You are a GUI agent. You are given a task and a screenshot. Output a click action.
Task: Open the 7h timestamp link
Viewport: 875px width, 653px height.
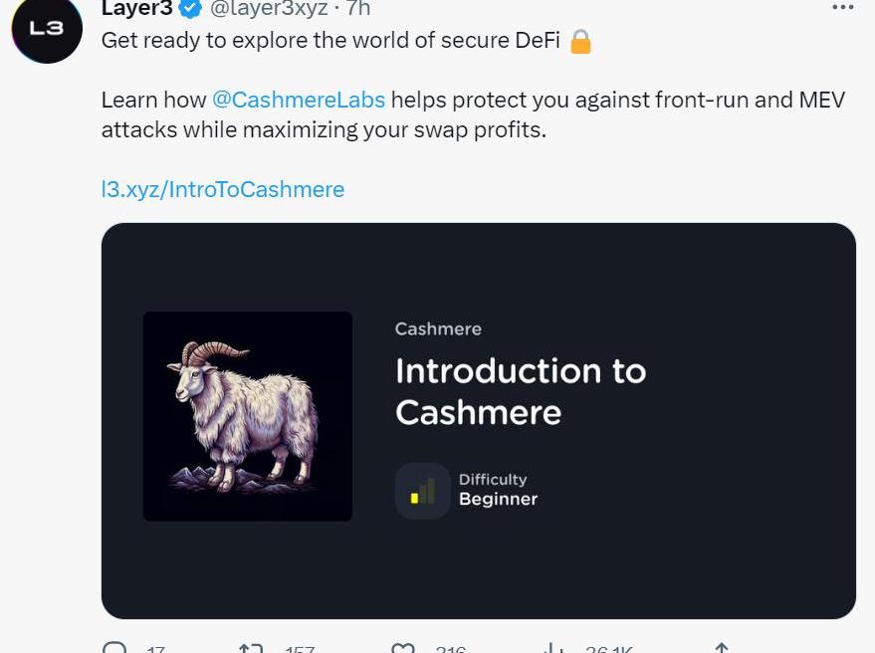[358, 8]
